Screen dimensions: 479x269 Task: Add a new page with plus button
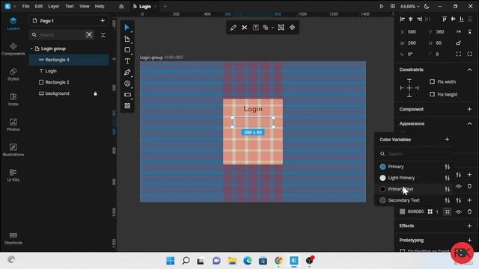pyautogui.click(x=103, y=21)
